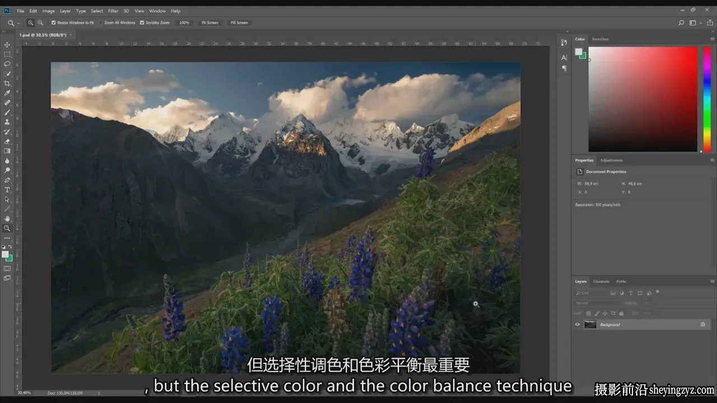The width and height of the screenshot is (717, 403).
Task: Open the Image menu
Action: coord(49,11)
